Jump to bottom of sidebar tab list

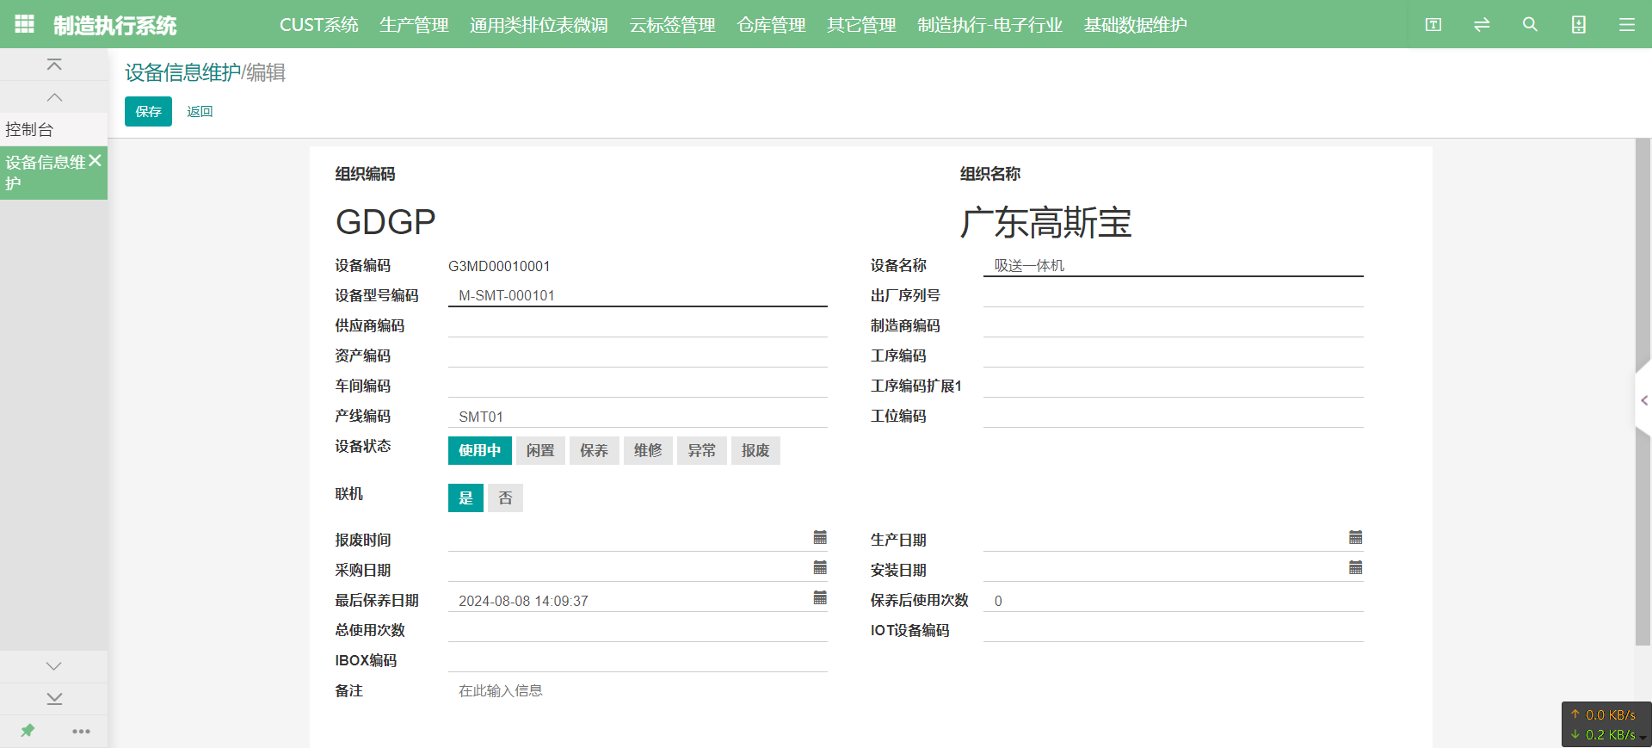click(x=54, y=699)
